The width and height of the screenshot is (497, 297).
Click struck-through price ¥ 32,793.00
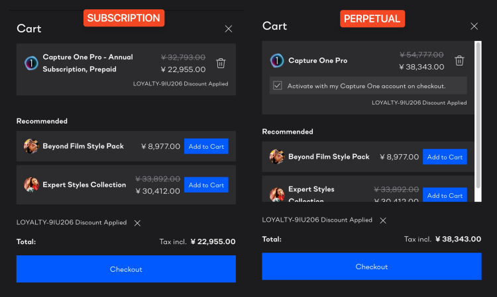click(x=183, y=58)
